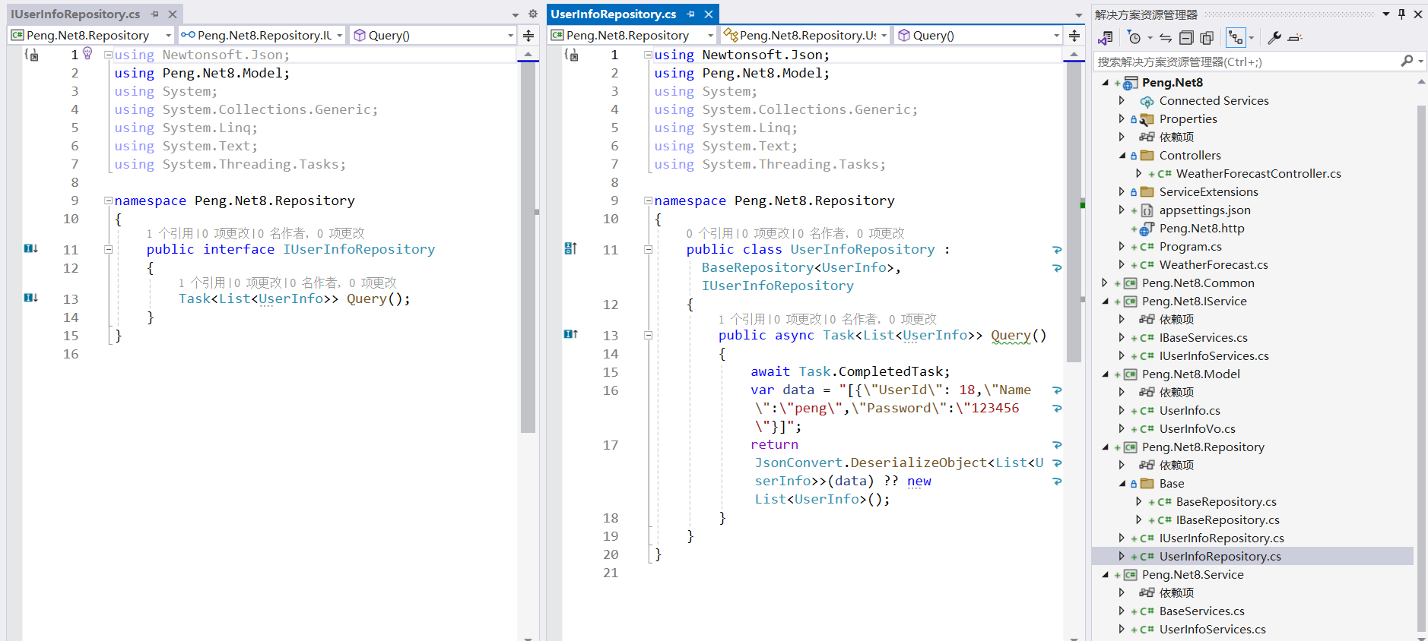Click the right editor line 11 inheritance margin icon
This screenshot has width=1428, height=641.
click(570, 248)
